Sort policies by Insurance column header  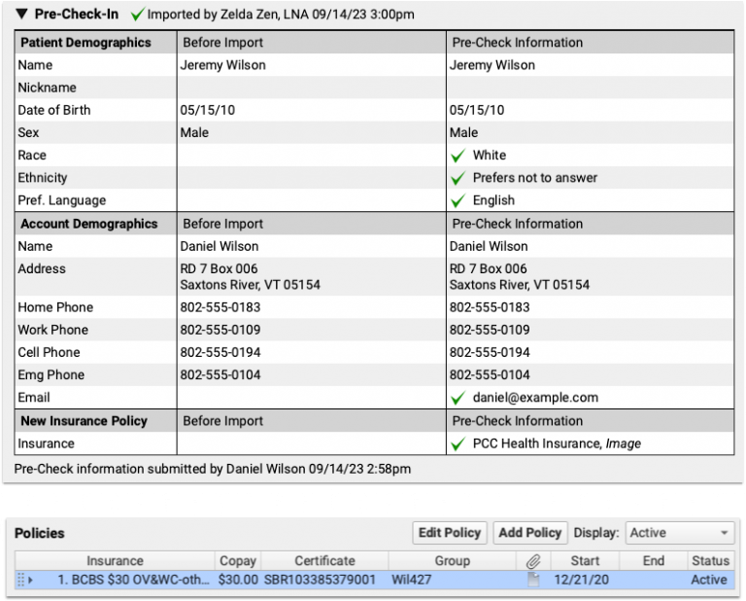click(115, 561)
